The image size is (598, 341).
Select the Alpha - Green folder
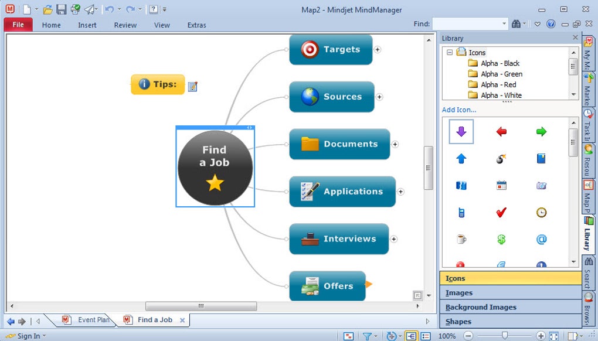point(501,74)
